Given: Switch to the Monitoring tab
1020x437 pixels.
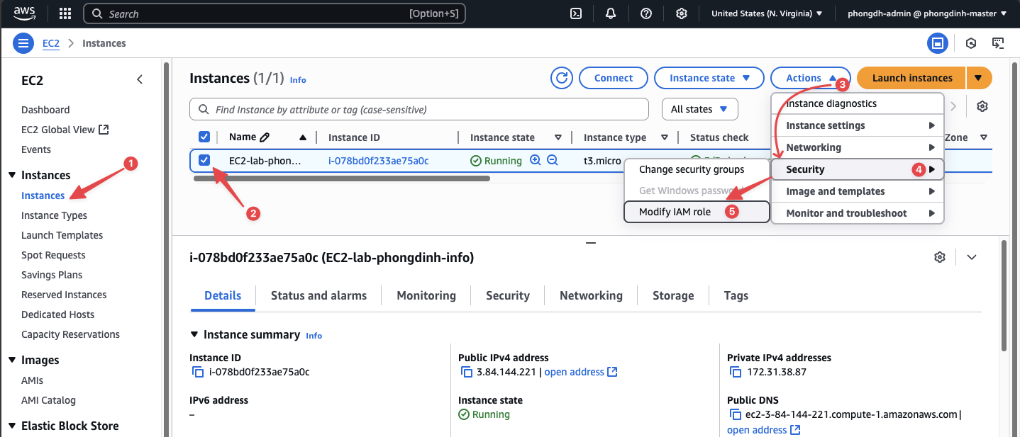Looking at the screenshot, I should click(x=426, y=295).
